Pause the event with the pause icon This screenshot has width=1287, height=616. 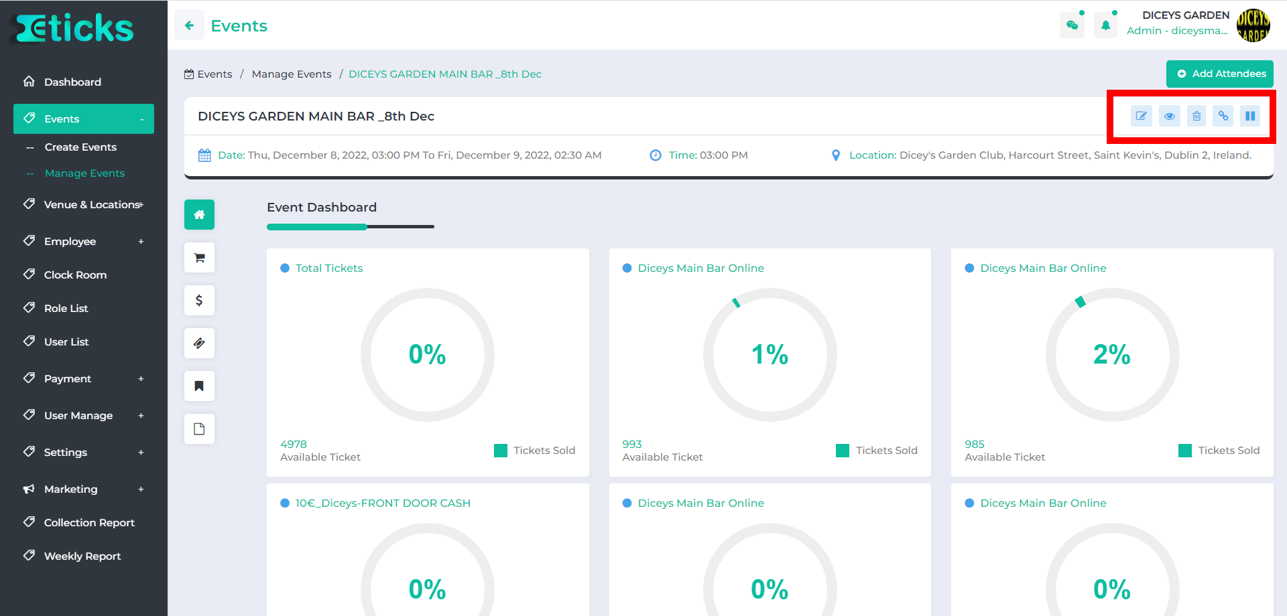1250,116
